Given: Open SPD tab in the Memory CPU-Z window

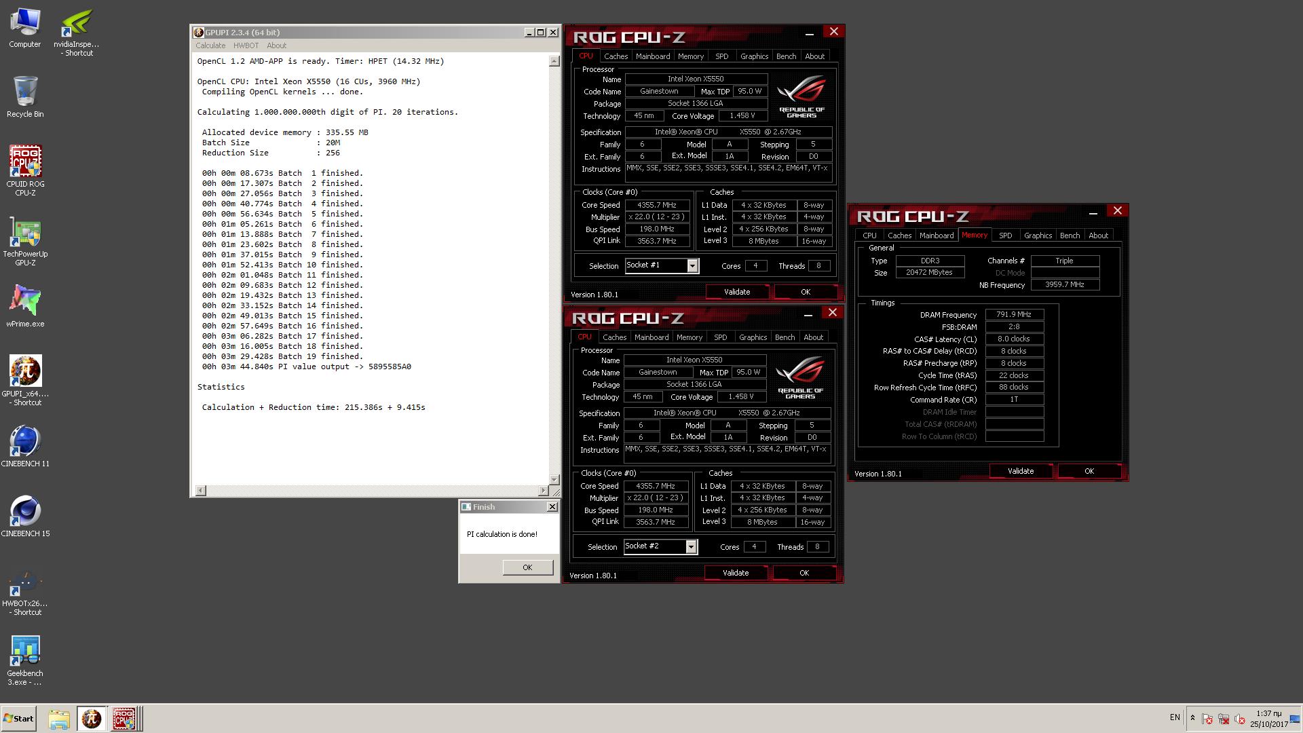Looking at the screenshot, I should (1005, 236).
